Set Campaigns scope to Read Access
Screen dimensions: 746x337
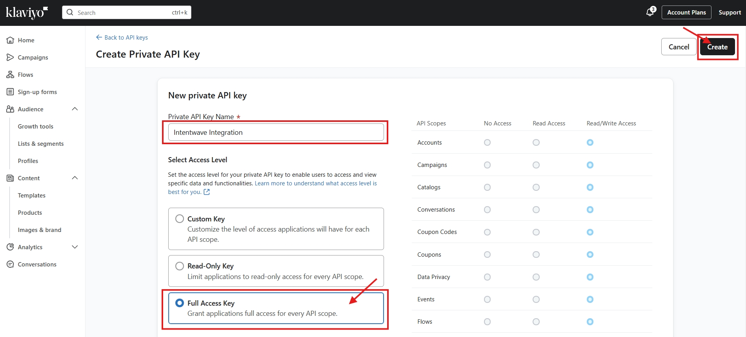coord(536,165)
